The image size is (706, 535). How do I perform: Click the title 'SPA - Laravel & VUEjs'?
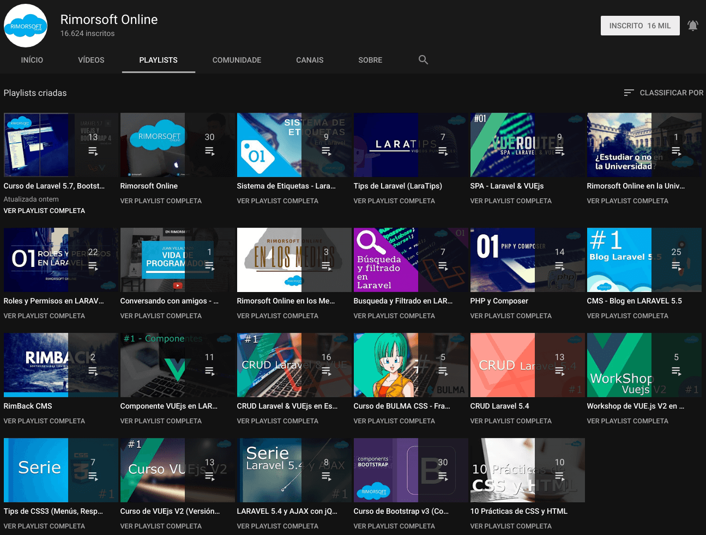click(x=507, y=186)
